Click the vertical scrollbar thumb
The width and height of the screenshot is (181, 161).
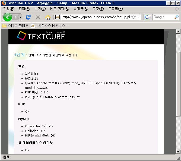click(178, 84)
